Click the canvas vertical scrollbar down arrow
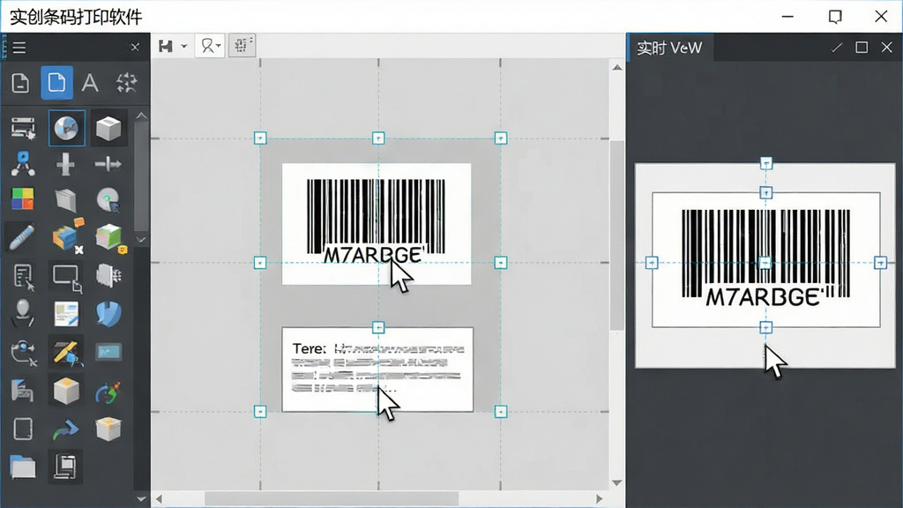Viewport: 903px width, 508px height. coord(617,482)
